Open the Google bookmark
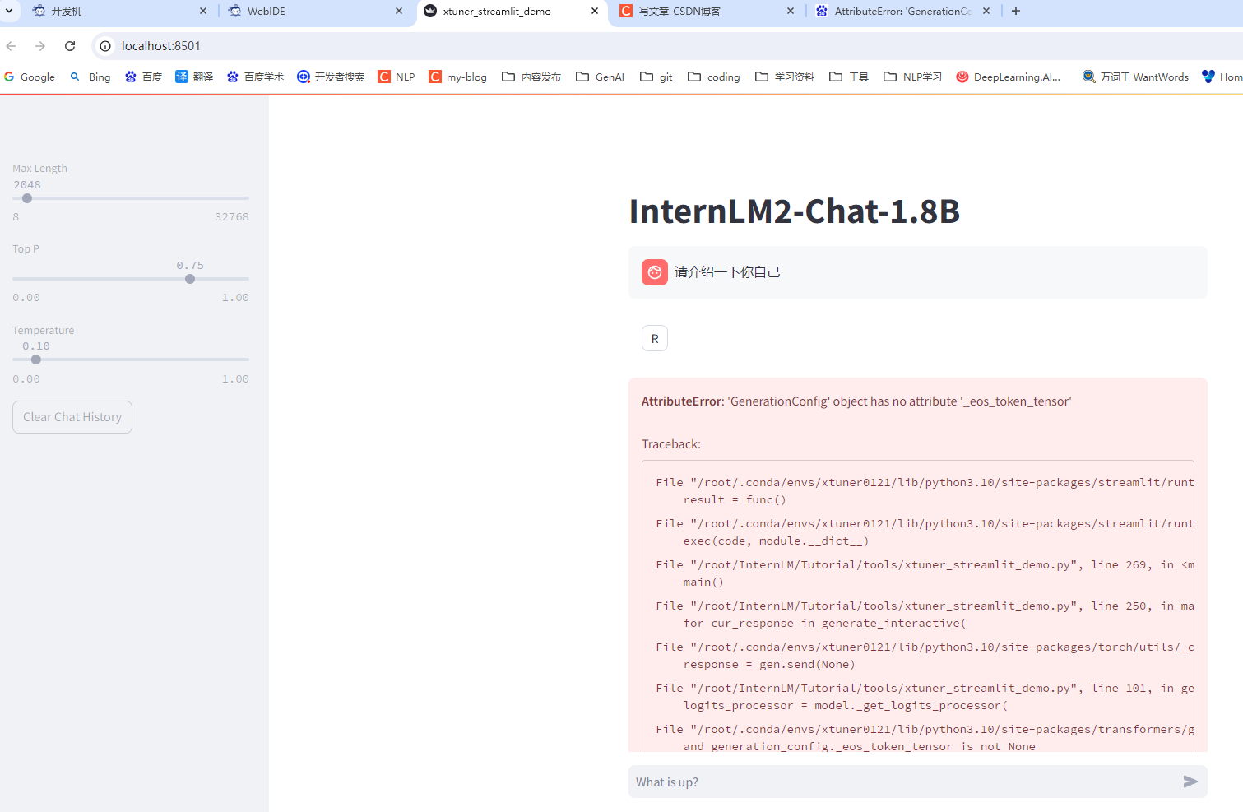 [30, 77]
